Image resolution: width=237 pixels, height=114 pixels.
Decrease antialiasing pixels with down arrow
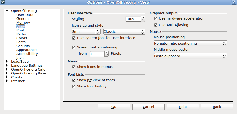(106, 55)
